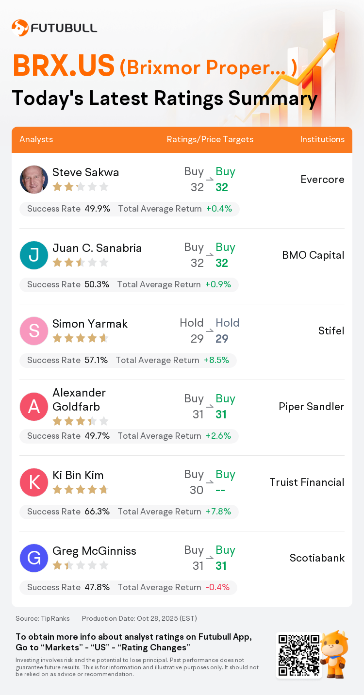Click Juan C. Sanabria's teal avatar icon
The width and height of the screenshot is (364, 695).
point(34,255)
